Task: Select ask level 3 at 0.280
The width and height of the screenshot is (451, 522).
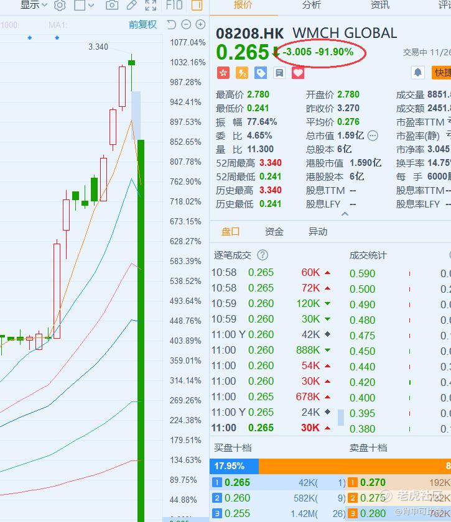Action: point(399,513)
